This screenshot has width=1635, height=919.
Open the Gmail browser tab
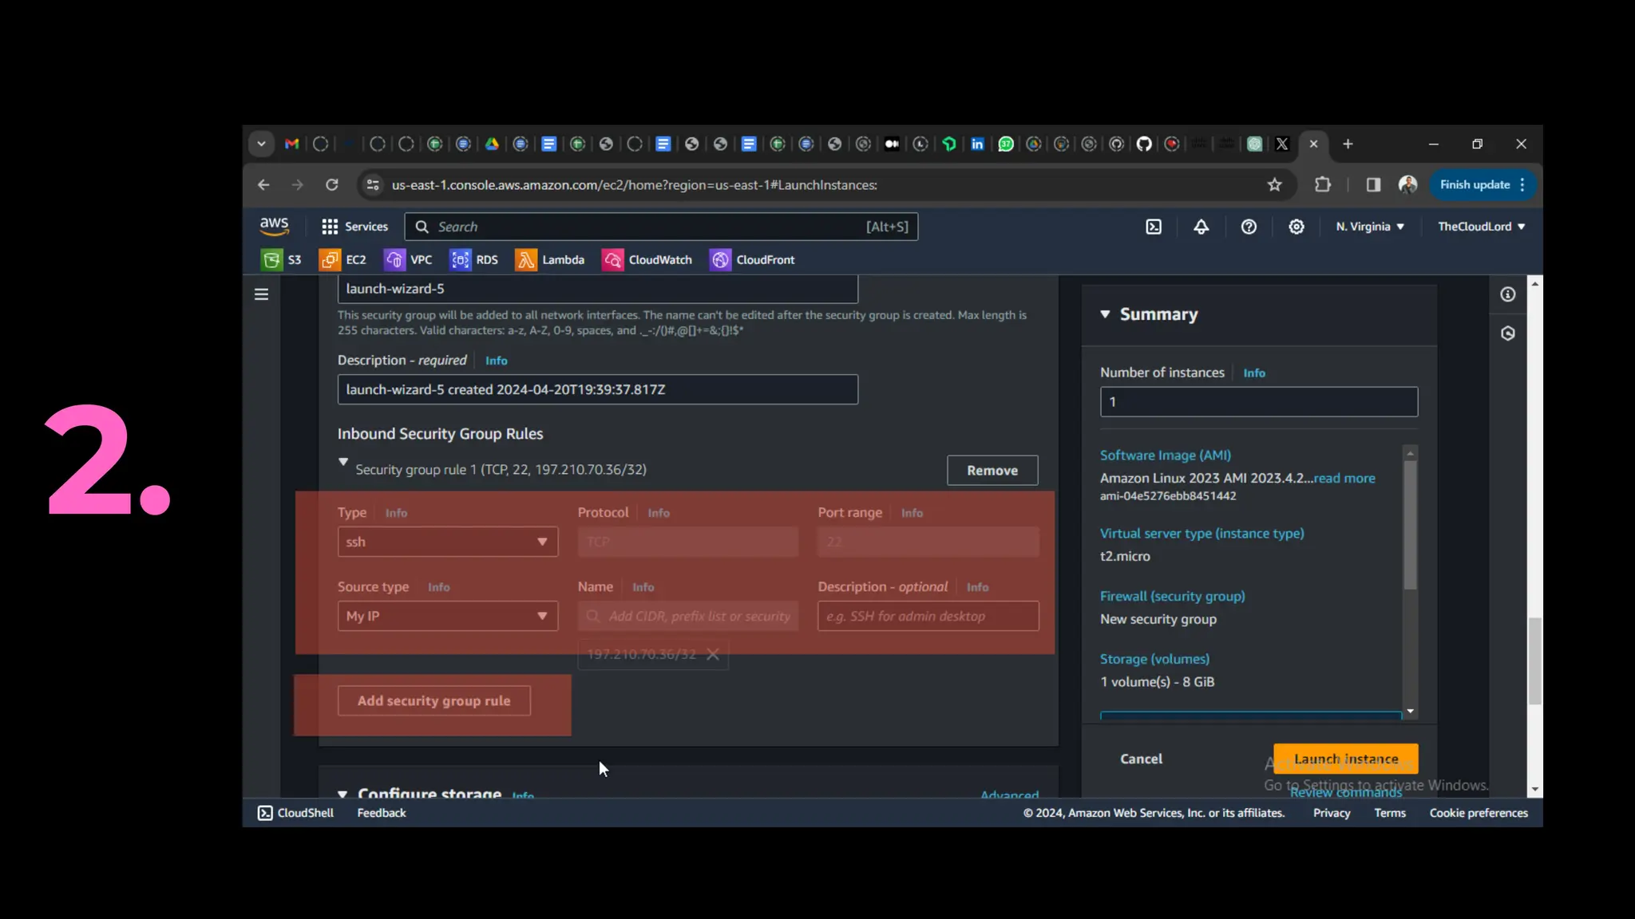291,144
